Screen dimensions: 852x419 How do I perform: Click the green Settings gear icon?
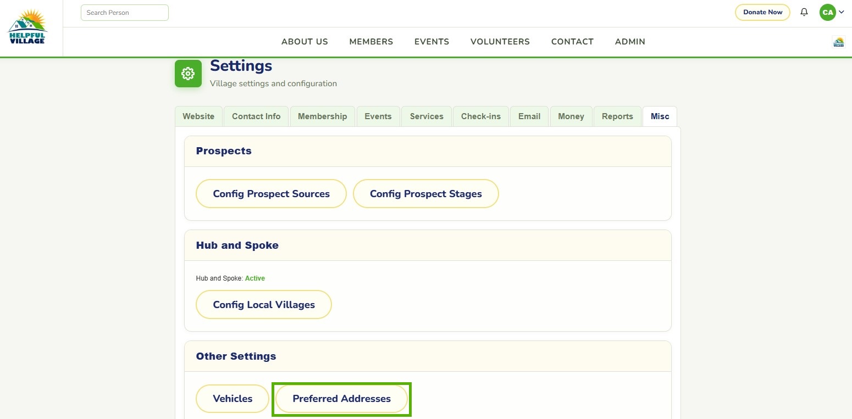coord(189,74)
